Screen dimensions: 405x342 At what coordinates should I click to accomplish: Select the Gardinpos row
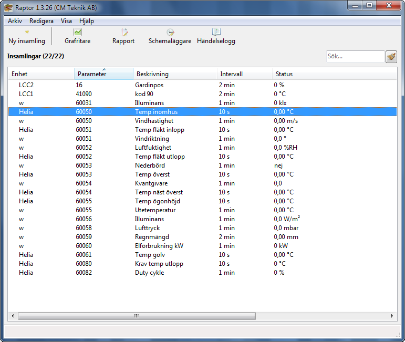(203, 85)
